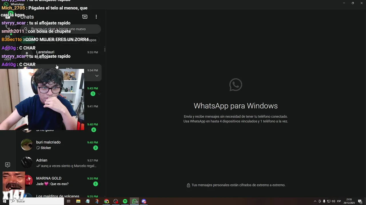The width and height of the screenshot is (366, 205).
Task: Click the unread badge showing 4
Action: (94, 130)
